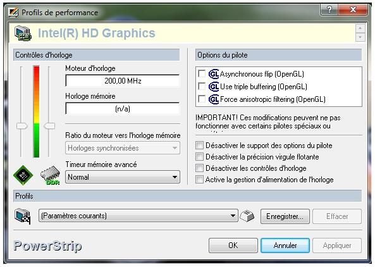Click the Appliquer button
The height and width of the screenshot is (267, 375).
point(336,245)
